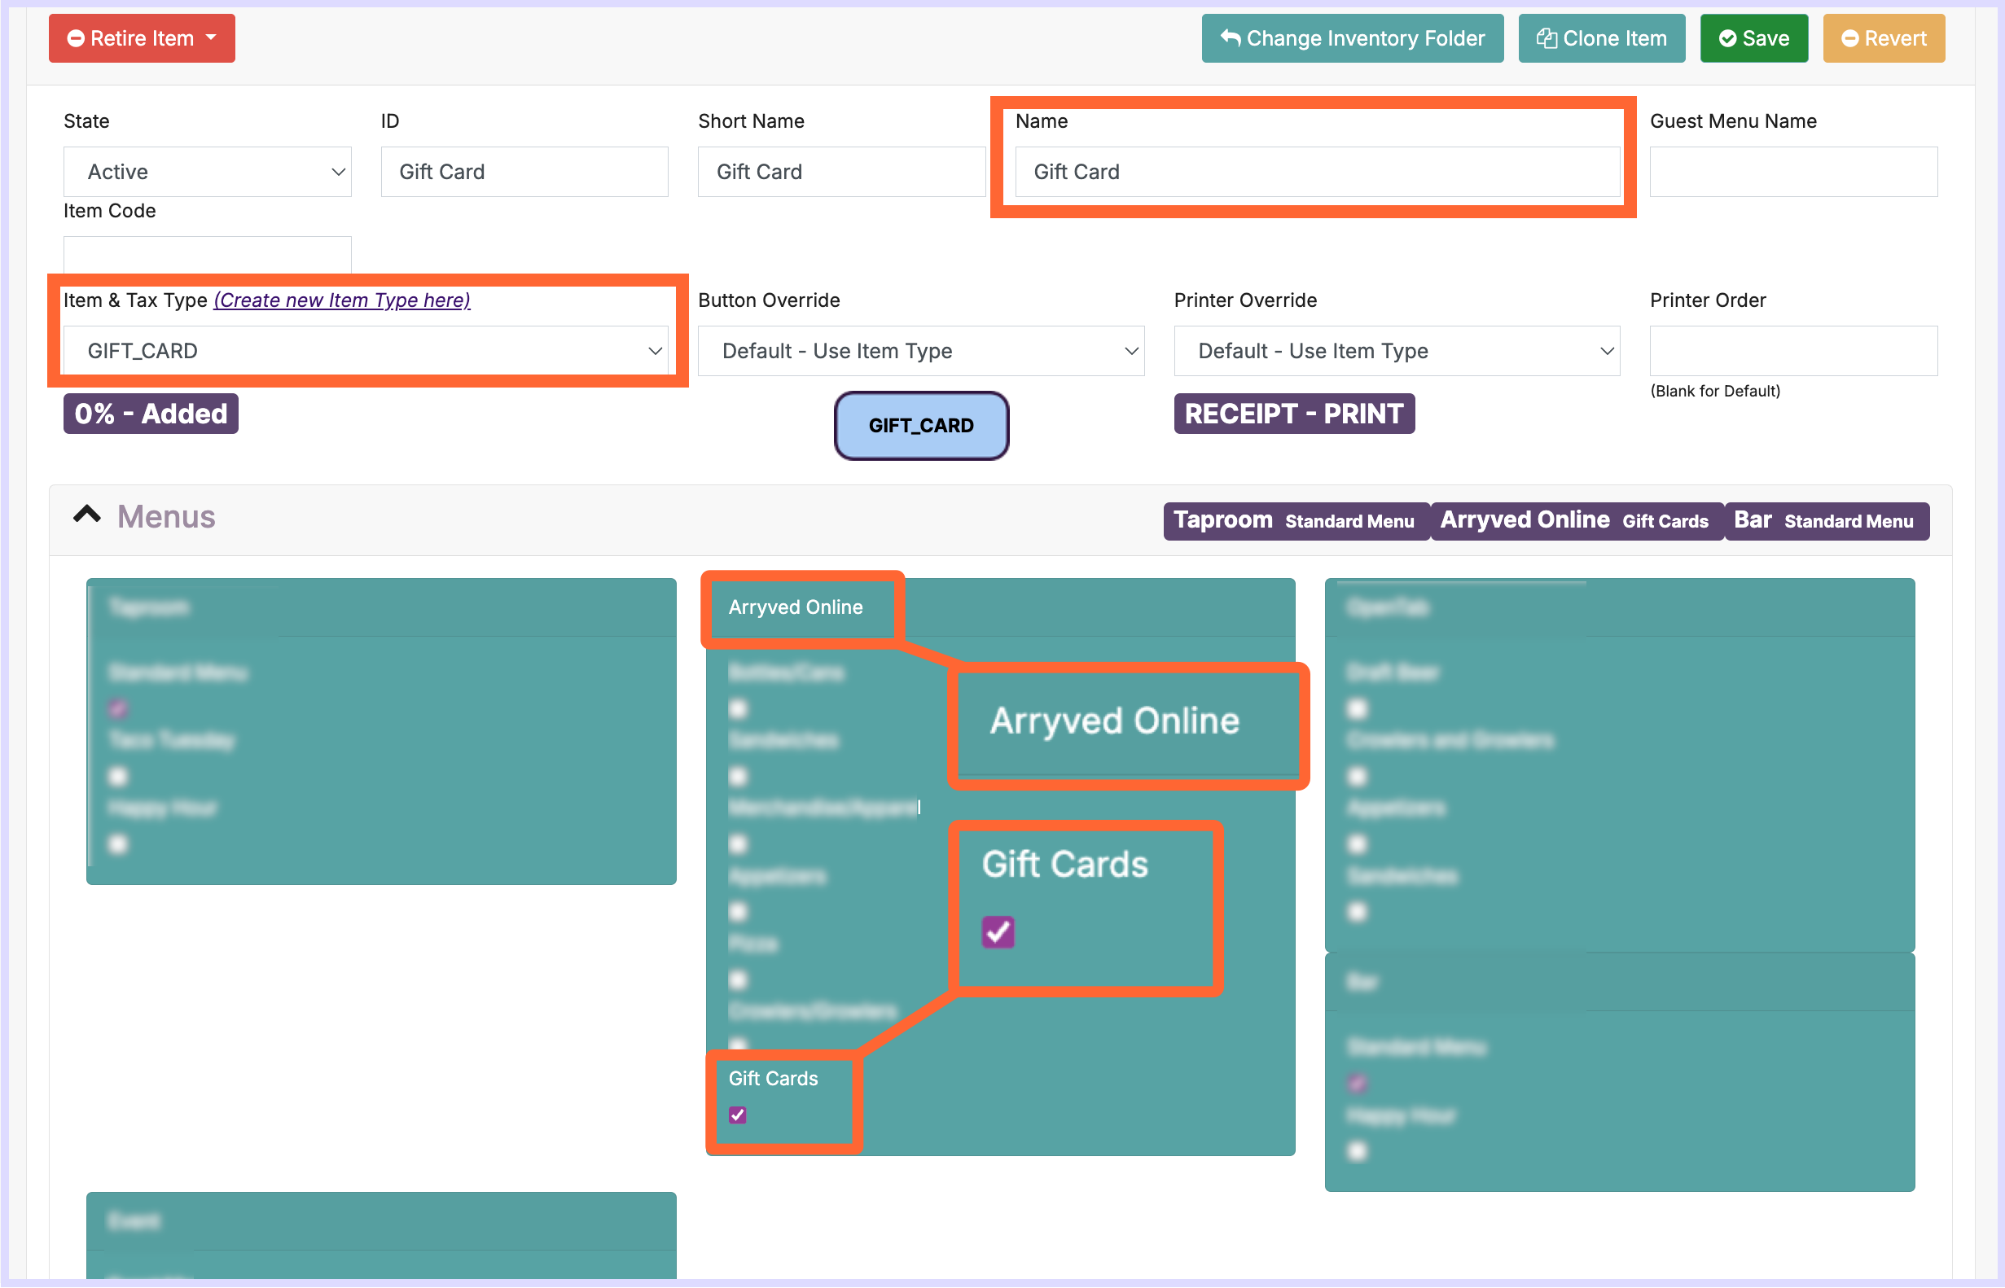Viewport: 2005px width, 1288px height.
Task: Toggle the Taproom Standard Menu checkbox
Action: coord(118,709)
